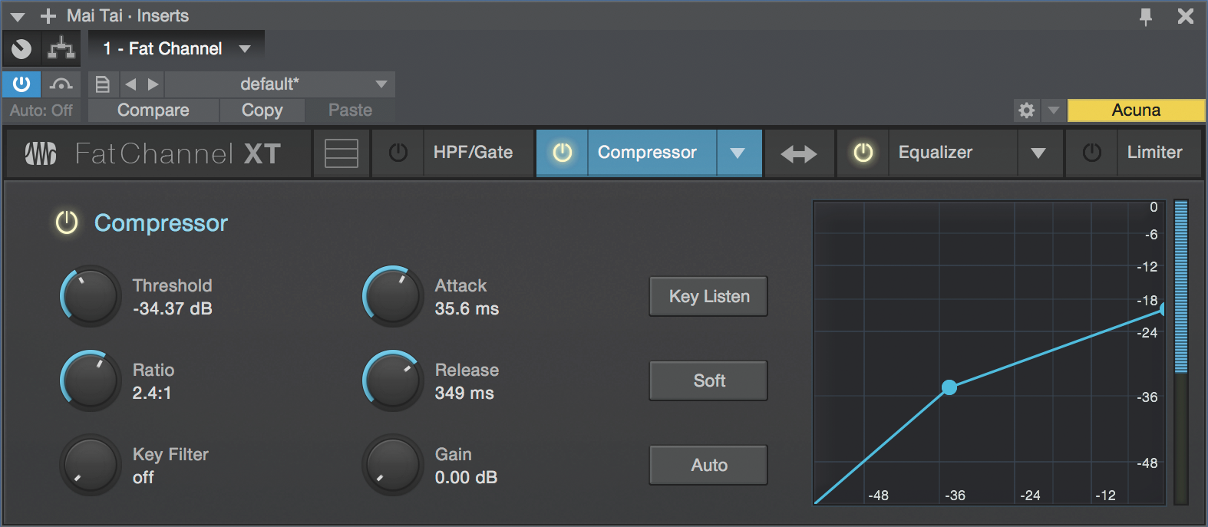The image size is (1208, 527).
Task: Select the Acuna yellow control field
Action: 1136,110
